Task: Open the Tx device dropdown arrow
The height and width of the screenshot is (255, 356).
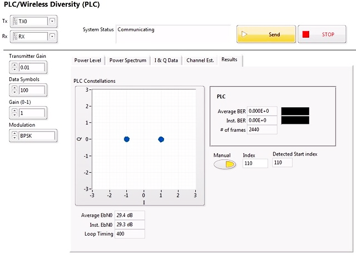Action: [52, 22]
